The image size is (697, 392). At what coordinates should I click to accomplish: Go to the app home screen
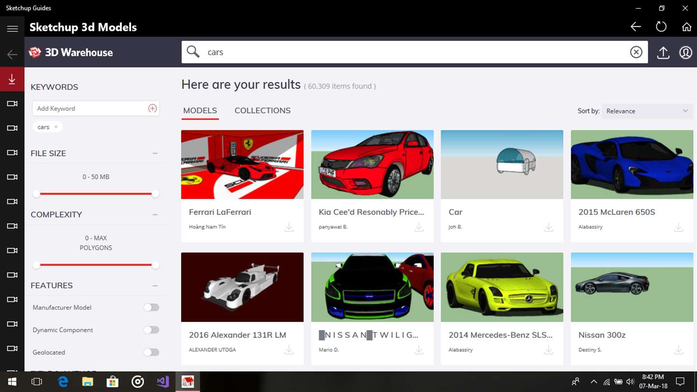coord(686,27)
